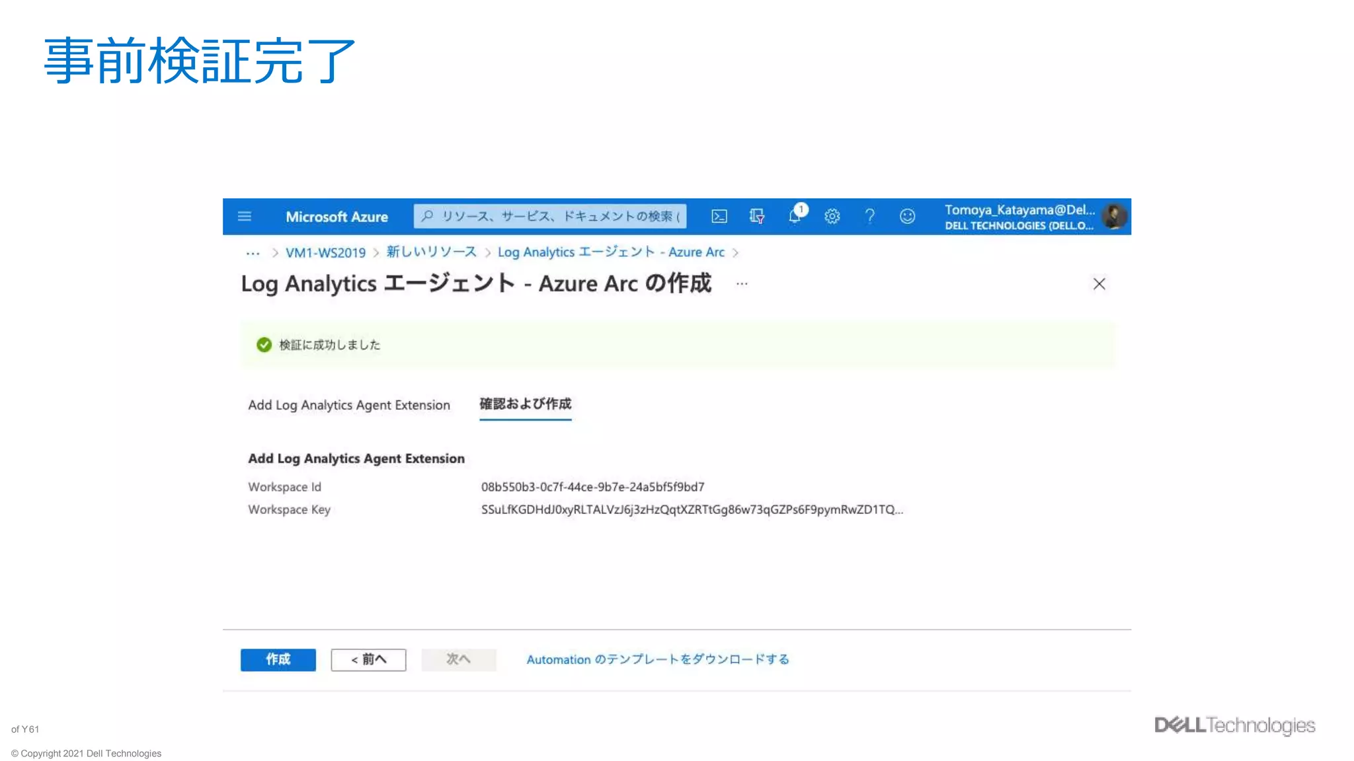1354x761 pixels.
Task: Click the green validation success checkmark
Action: [264, 345]
